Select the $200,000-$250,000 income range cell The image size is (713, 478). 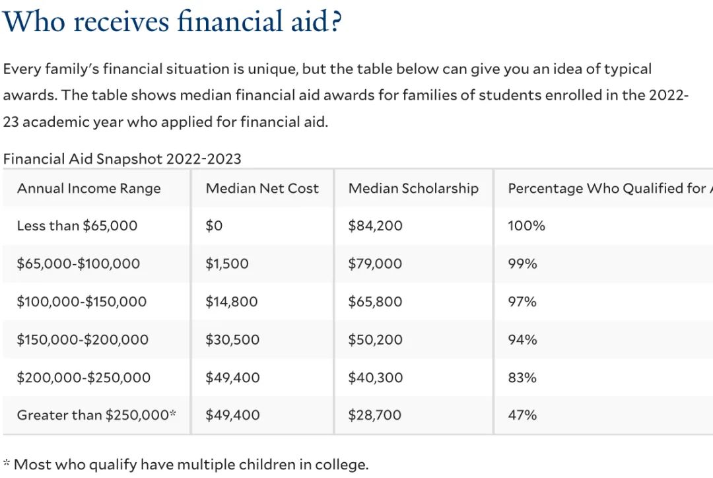83,378
